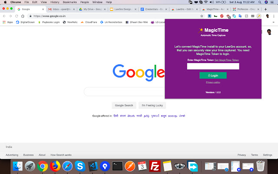Open the Window menu
Viewport: 278px width, 174px height.
97,2
